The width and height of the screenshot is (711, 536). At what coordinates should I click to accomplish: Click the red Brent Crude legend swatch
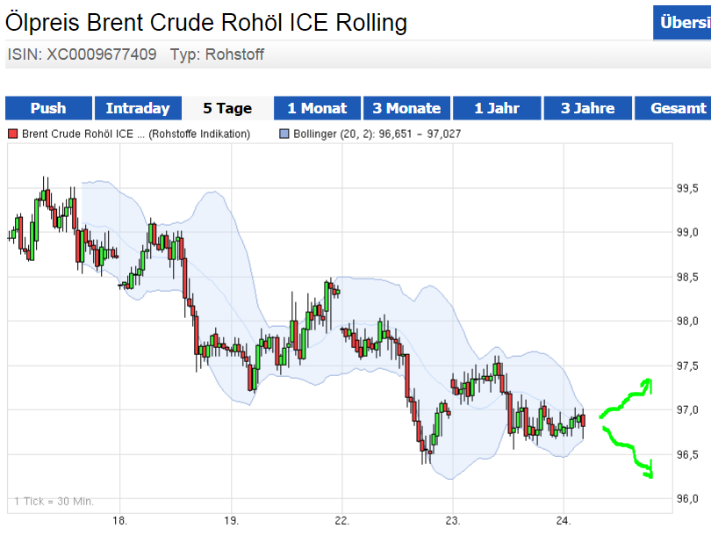click(12, 134)
